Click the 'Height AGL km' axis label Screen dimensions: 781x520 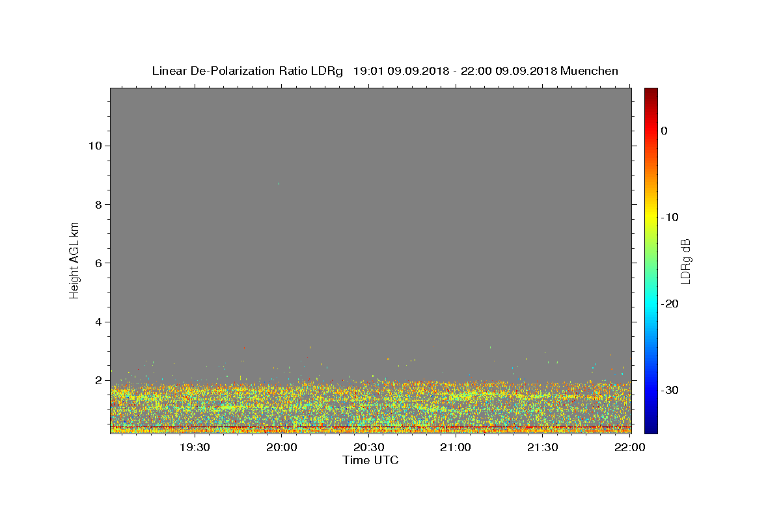(x=74, y=259)
